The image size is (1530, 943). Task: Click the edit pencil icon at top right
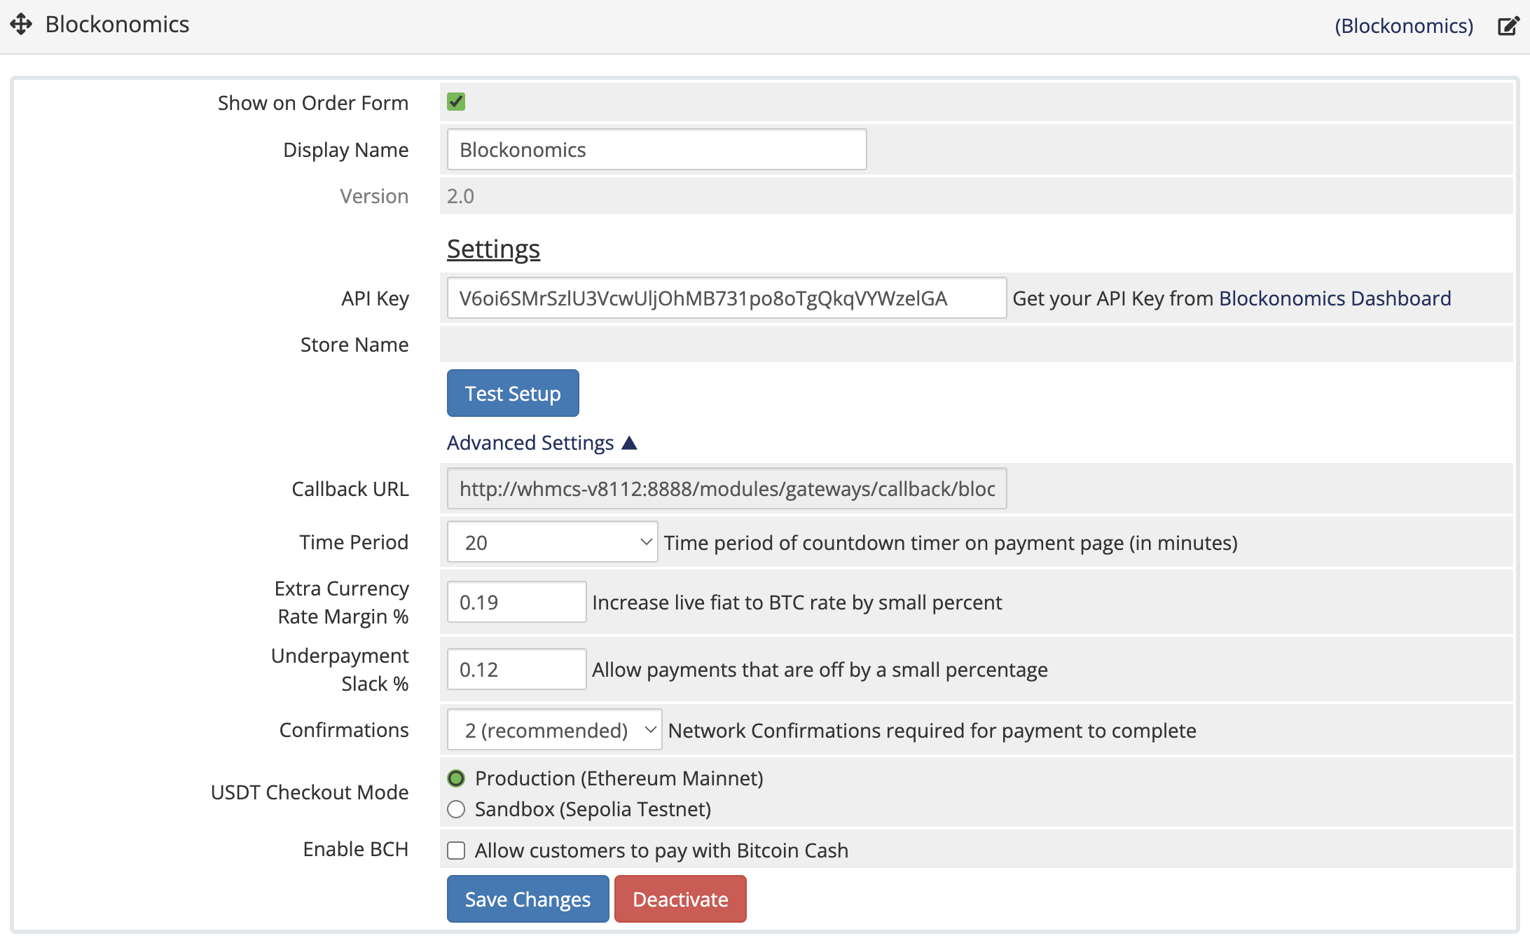1508,26
